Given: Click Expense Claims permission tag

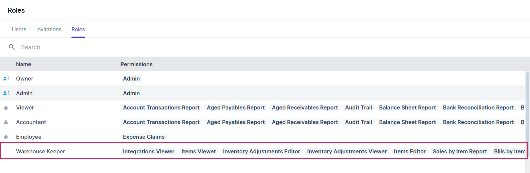Looking at the screenshot, I should 144,137.
